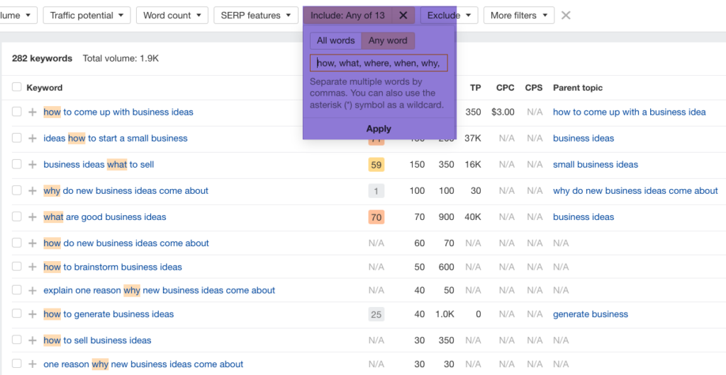Check the box for 'why do new business ideas come about'
726x375 pixels.
click(16, 191)
